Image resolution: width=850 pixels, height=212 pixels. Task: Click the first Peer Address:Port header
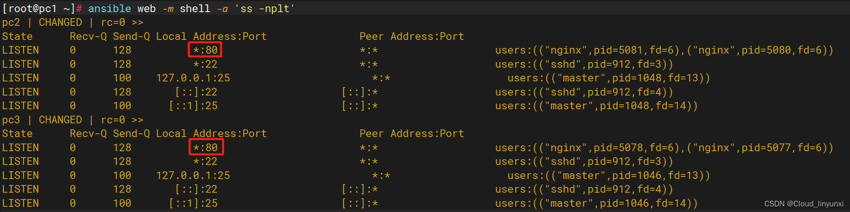(411, 37)
